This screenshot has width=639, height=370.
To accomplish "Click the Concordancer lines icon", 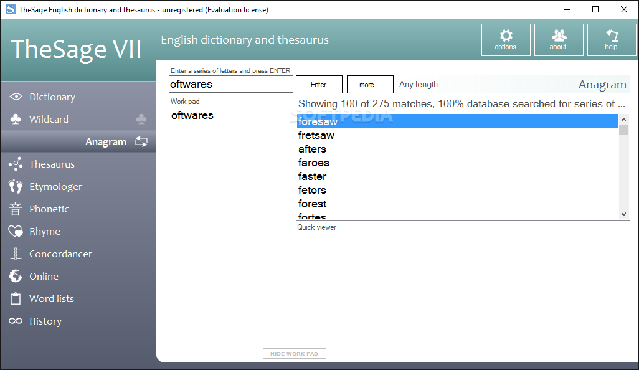I will pyautogui.click(x=16, y=254).
